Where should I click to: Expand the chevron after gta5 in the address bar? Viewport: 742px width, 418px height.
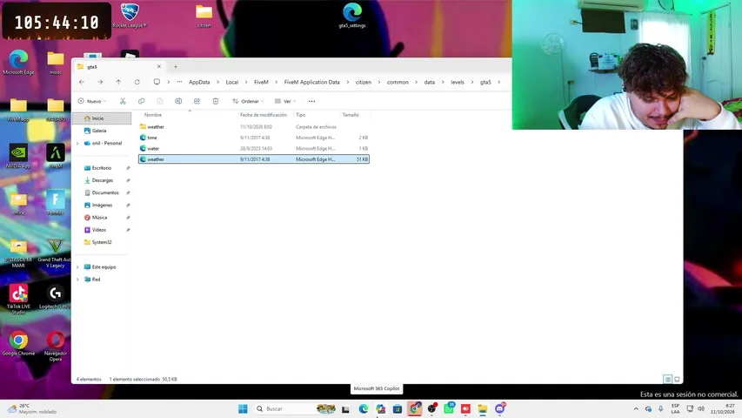(498, 82)
